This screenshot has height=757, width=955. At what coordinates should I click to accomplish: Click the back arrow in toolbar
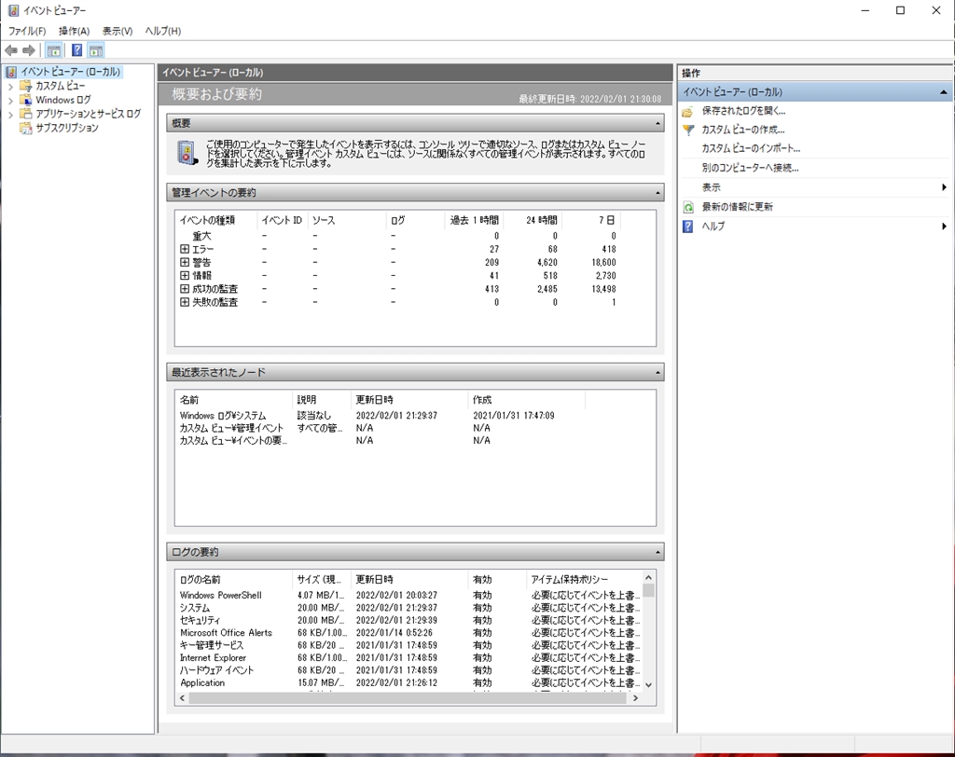[x=10, y=50]
